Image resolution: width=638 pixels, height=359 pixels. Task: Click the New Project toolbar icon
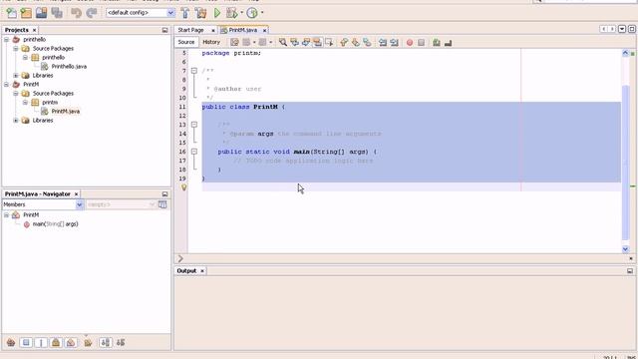click(26, 13)
